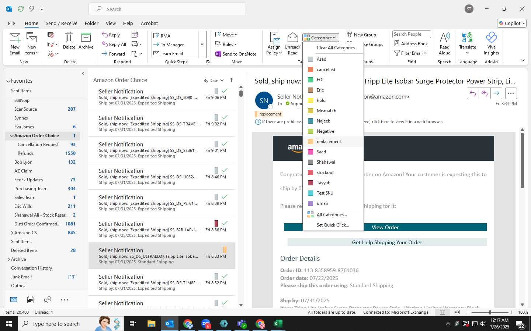The height and width of the screenshot is (331, 531).
Task: Open more navigation options ellipsis
Action: (x=65, y=300)
